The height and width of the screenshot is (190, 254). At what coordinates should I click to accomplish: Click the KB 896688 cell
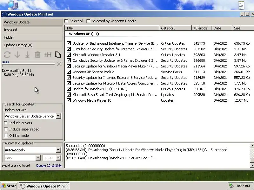[199, 60]
